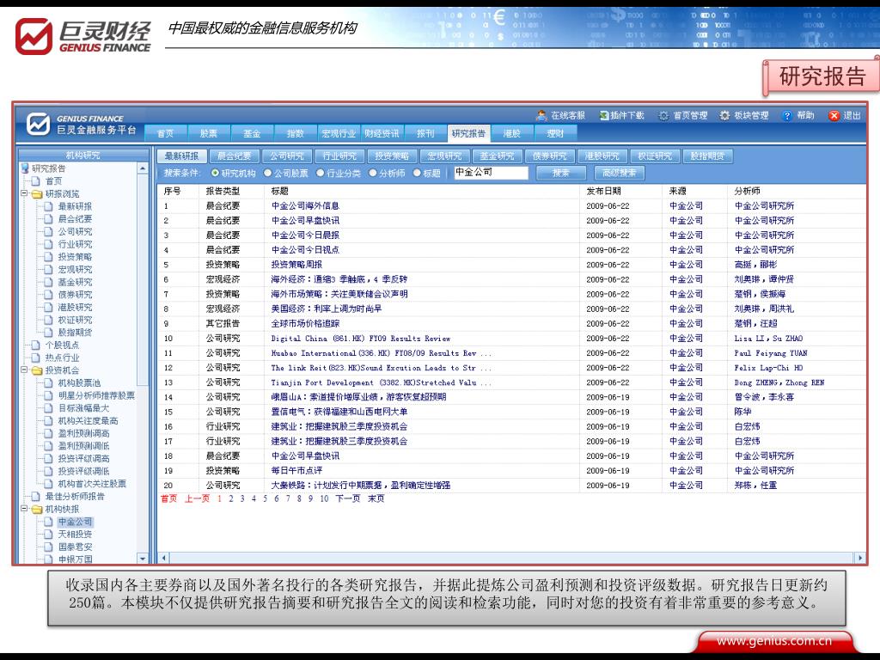Click the 投资机会 folder icon
This screenshot has height=660, width=880.
click(38, 370)
